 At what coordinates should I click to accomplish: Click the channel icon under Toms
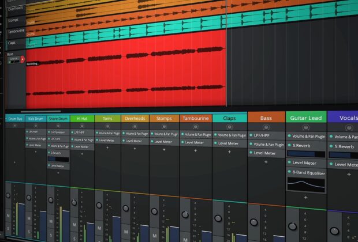pos(107,126)
